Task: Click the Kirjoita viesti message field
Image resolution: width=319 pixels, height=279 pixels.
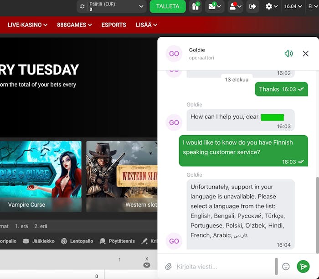Action: (x=223, y=266)
